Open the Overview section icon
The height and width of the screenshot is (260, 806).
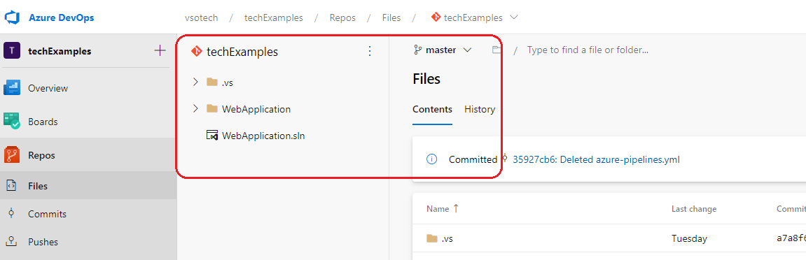tap(11, 88)
